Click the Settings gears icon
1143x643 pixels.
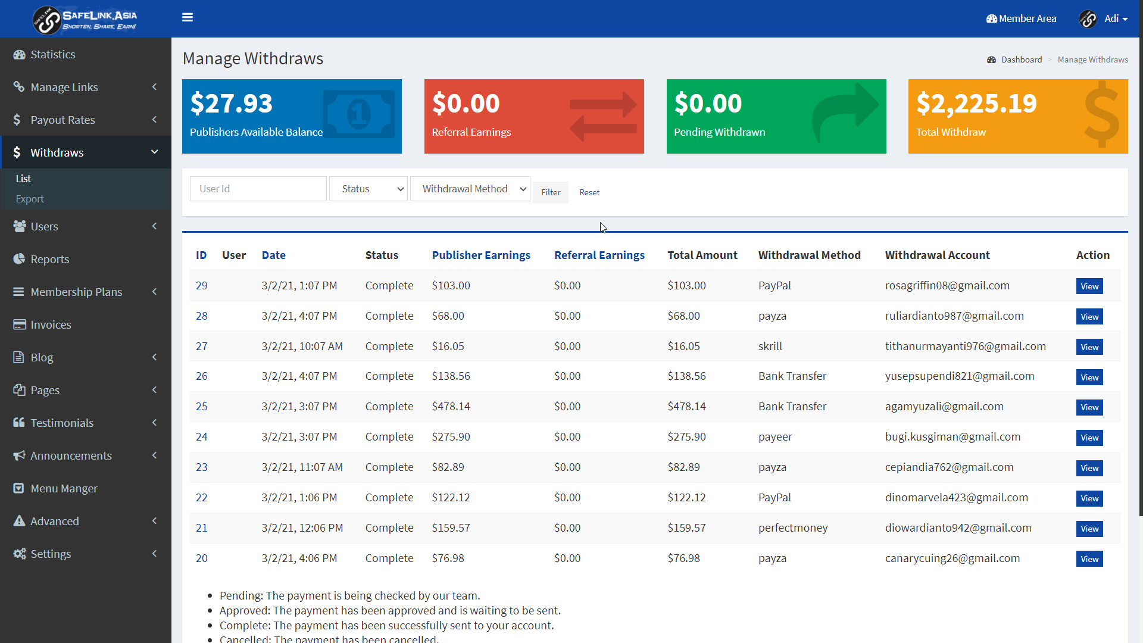coord(19,554)
